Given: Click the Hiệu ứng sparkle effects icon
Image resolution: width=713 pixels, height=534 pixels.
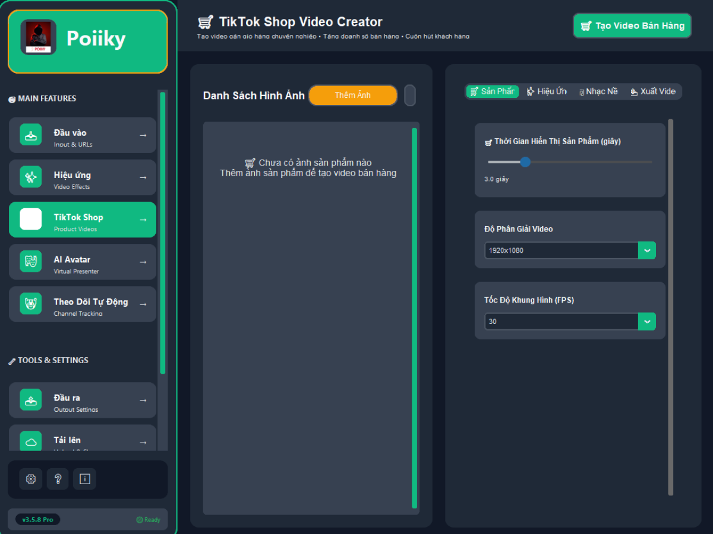Looking at the screenshot, I should tap(31, 177).
